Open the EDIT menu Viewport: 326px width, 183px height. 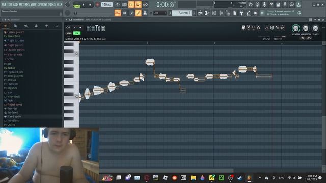[x=10, y=4]
